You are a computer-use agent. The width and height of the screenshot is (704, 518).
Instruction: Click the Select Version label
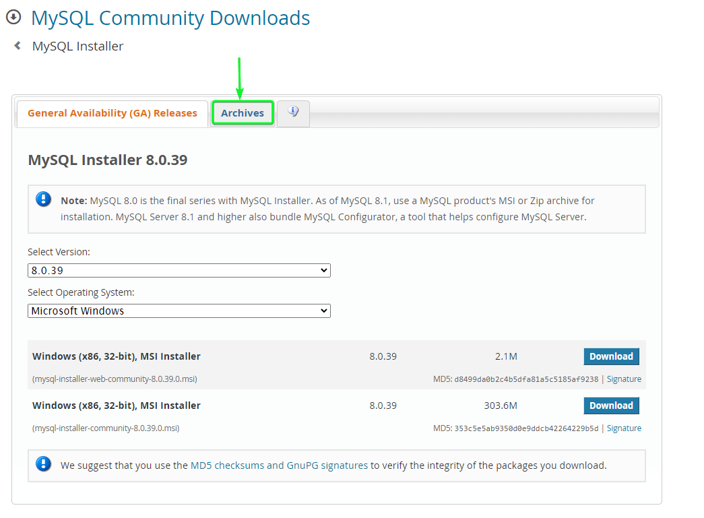tap(59, 252)
